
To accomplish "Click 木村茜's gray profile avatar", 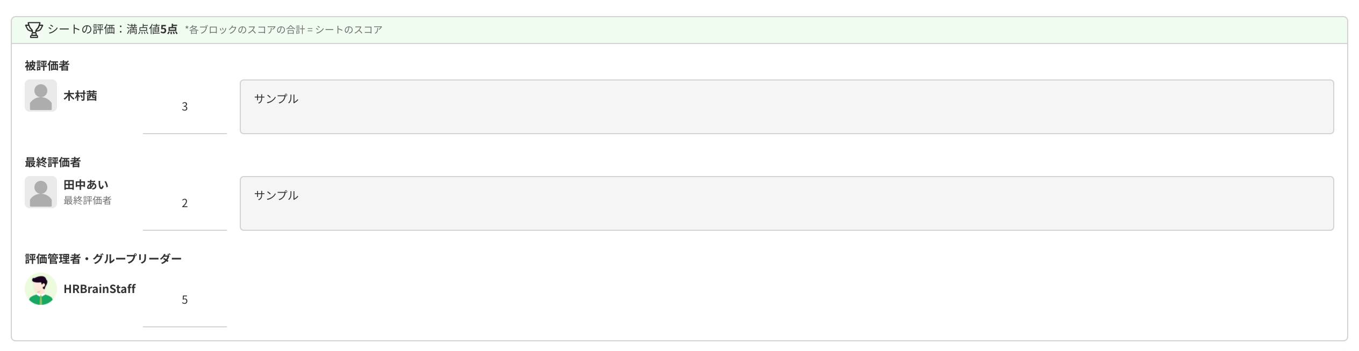I will point(41,96).
